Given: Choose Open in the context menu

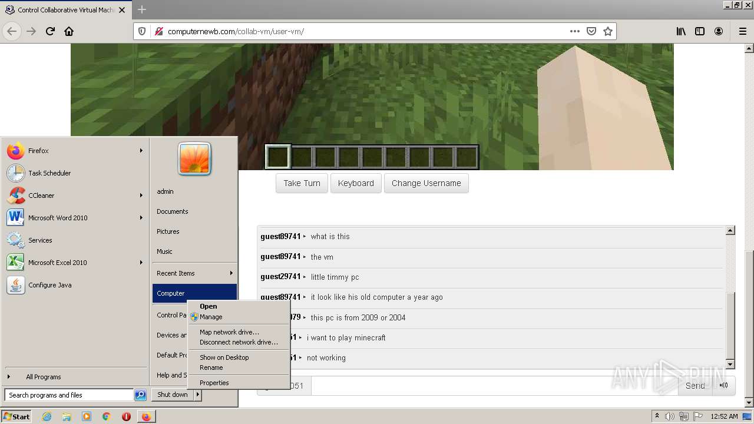Looking at the screenshot, I should coord(239,306).
